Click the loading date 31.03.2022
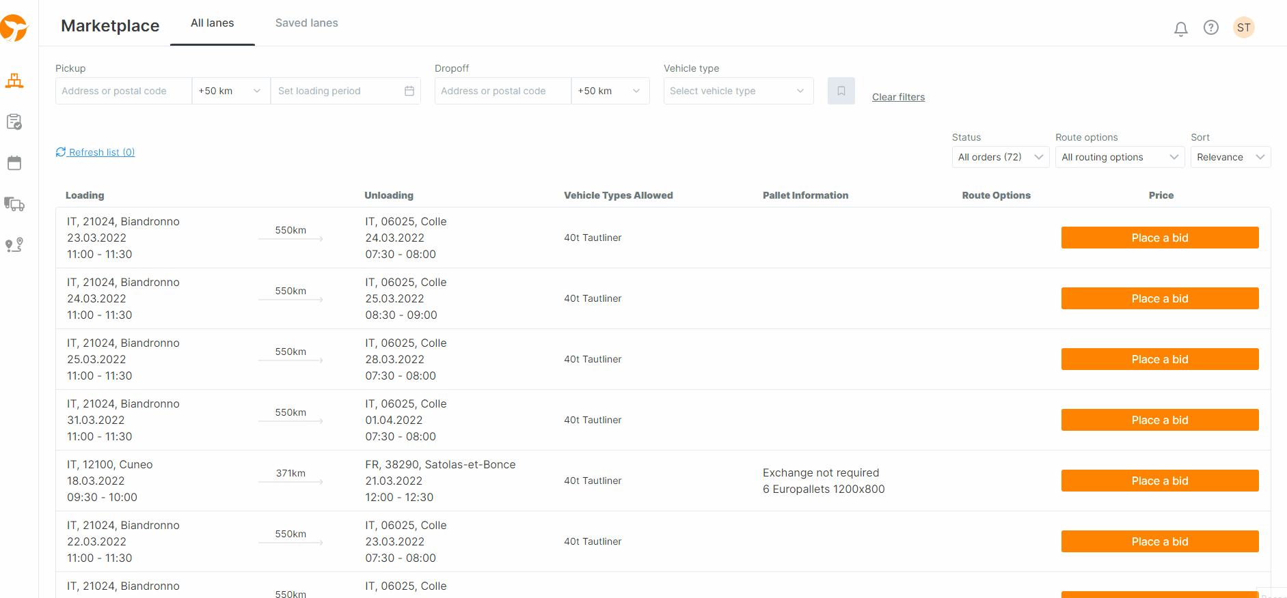1287x598 pixels. click(96, 420)
